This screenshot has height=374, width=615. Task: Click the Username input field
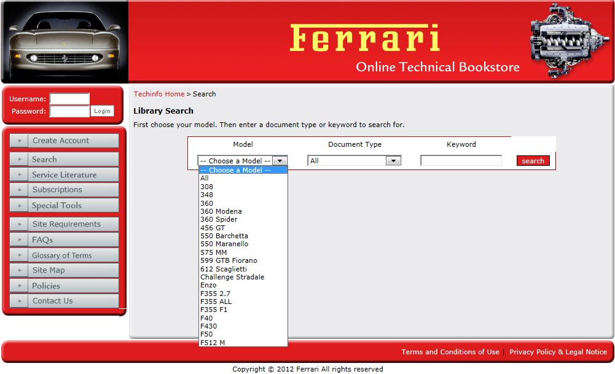point(69,99)
